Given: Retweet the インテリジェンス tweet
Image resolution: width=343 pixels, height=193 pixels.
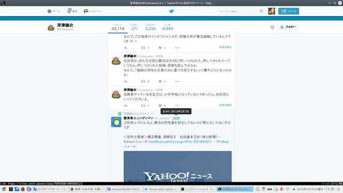Looking at the screenshot, I should [x=143, y=48].
